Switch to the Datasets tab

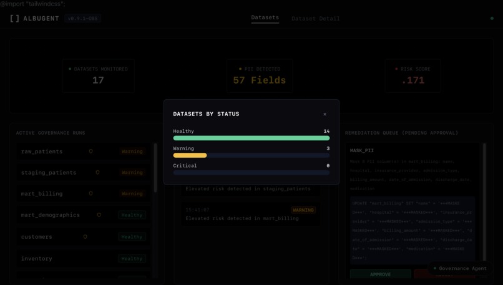(265, 17)
